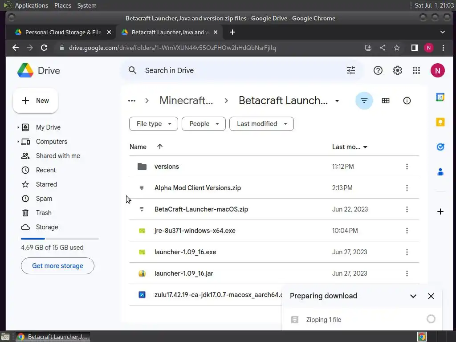Click the browser back arrow
This screenshot has width=456, height=342.
tap(16, 48)
